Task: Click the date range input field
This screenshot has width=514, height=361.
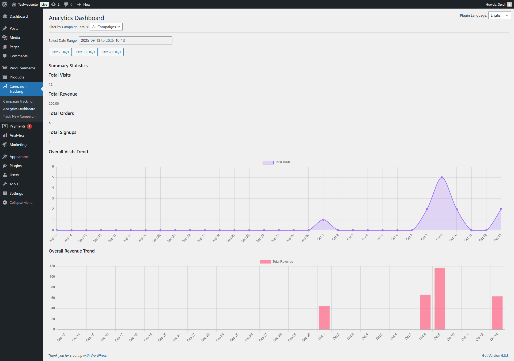Action: click(x=125, y=40)
